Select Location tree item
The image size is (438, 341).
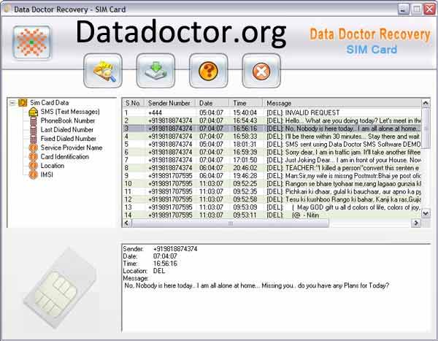tap(53, 166)
